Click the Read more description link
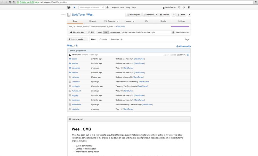 [x=120, y=27]
